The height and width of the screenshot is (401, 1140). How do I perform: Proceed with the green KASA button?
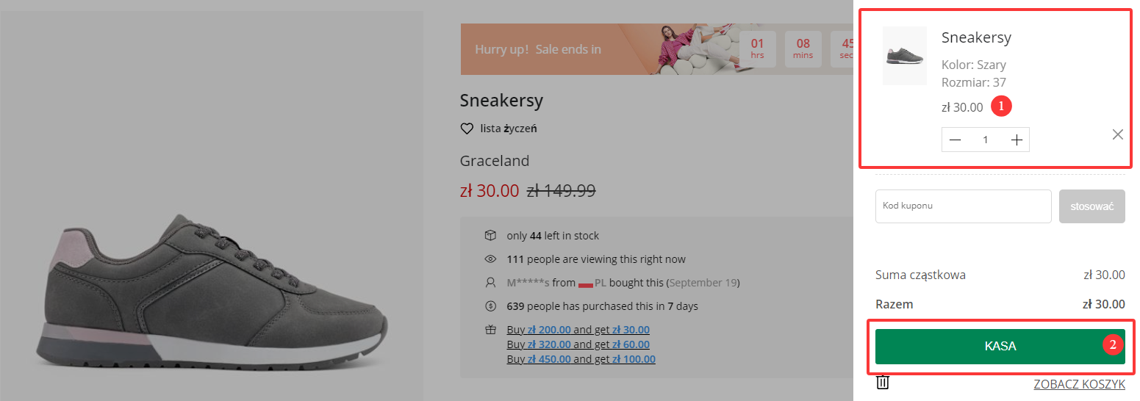(1000, 347)
